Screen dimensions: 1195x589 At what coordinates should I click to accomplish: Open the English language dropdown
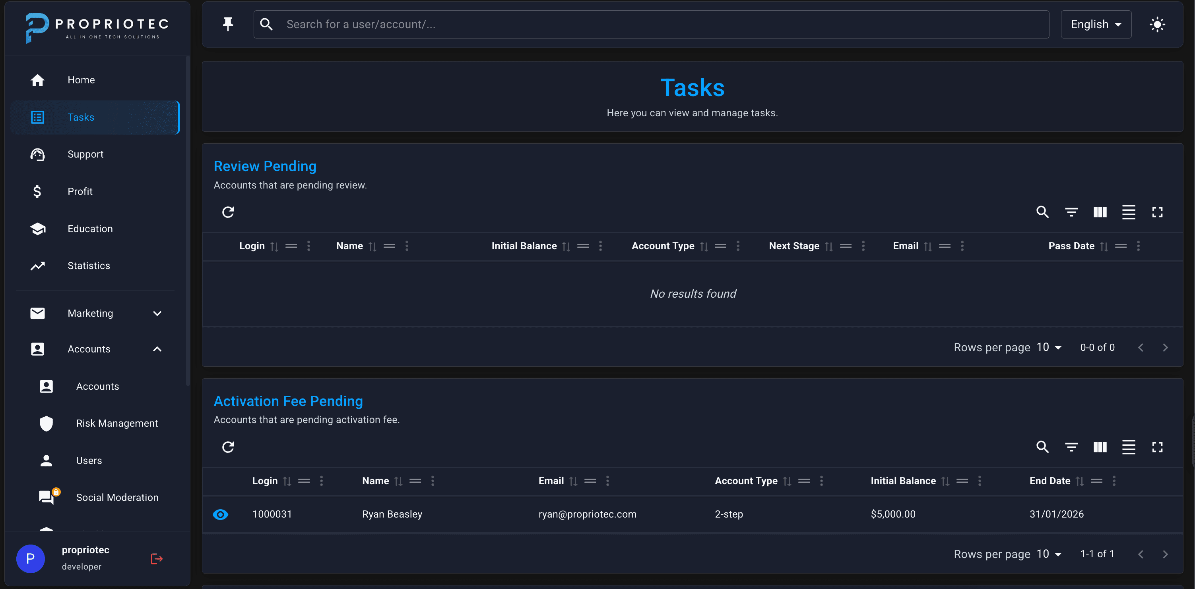pos(1096,25)
